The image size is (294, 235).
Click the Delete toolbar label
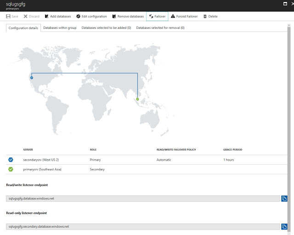(213, 17)
